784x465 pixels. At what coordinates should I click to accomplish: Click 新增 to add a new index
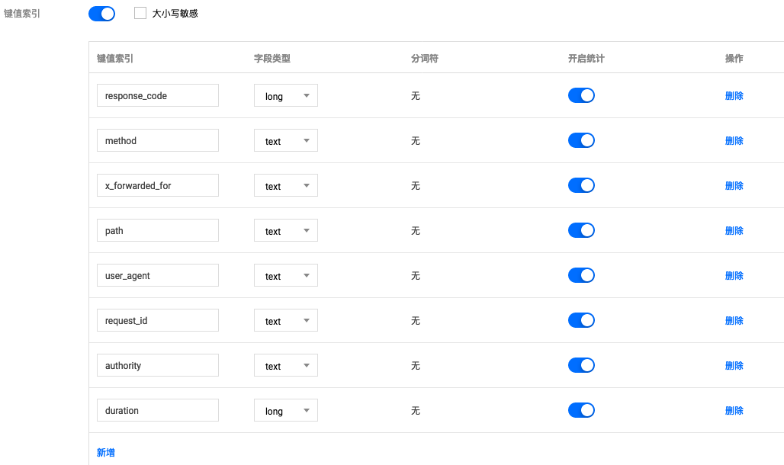pyautogui.click(x=105, y=453)
